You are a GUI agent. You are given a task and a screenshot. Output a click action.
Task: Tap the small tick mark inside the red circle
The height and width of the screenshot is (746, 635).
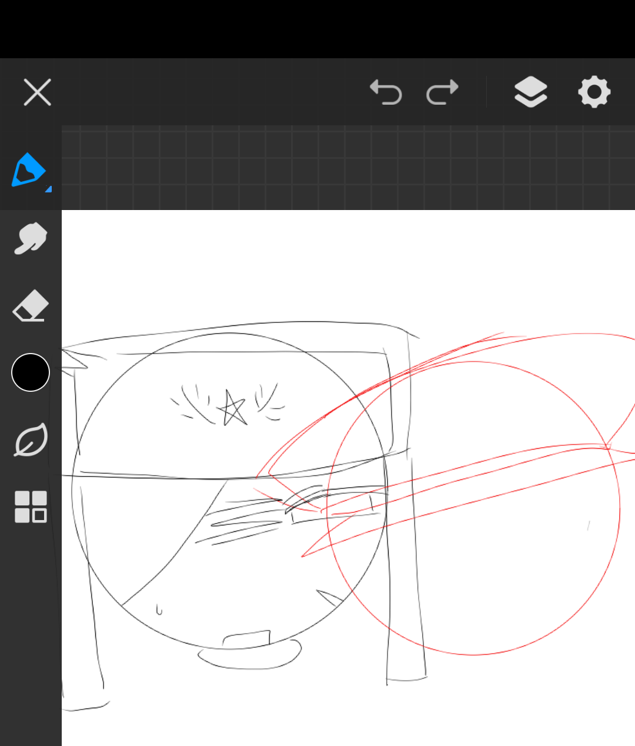(589, 525)
